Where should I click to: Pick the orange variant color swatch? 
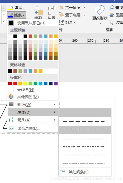pyautogui.click(x=36, y=71)
